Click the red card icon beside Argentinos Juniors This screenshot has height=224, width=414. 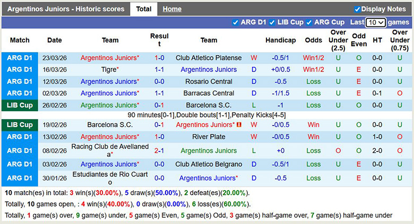(239, 125)
